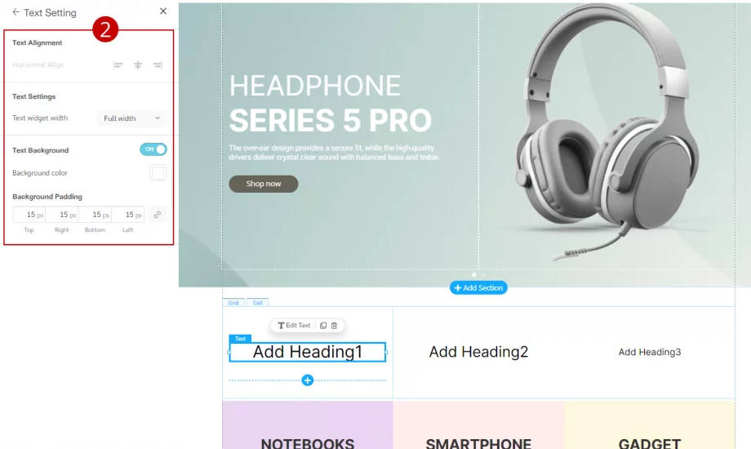The width and height of the screenshot is (751, 449).
Task: Click the blue plus below Add Heading1
Action: [x=308, y=380]
